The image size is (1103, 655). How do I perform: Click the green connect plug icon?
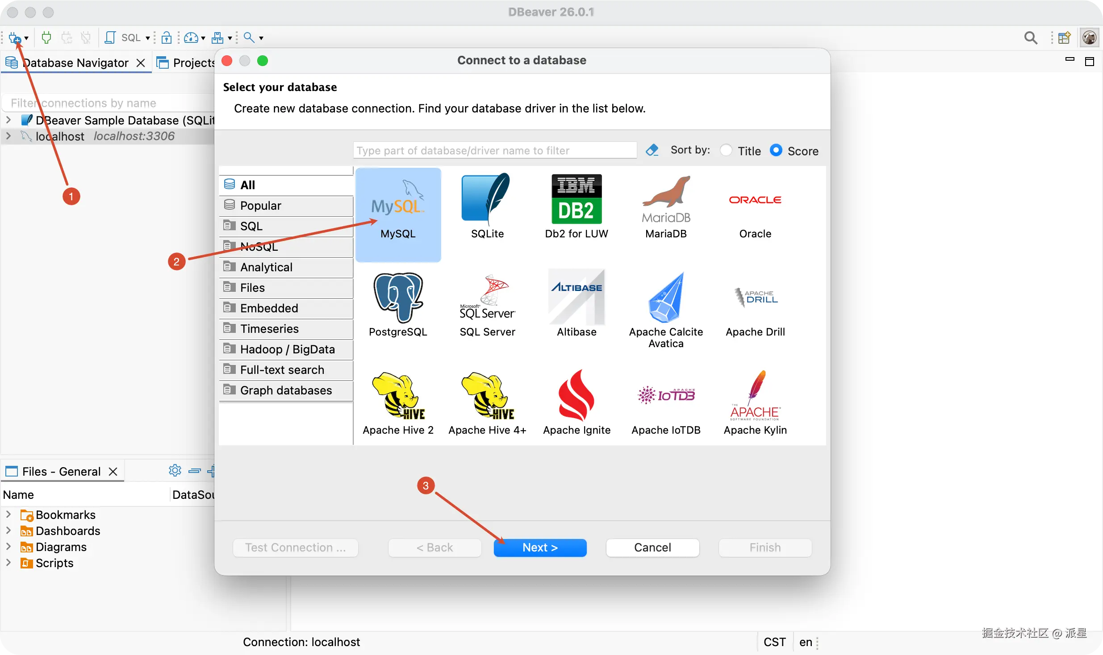46,38
